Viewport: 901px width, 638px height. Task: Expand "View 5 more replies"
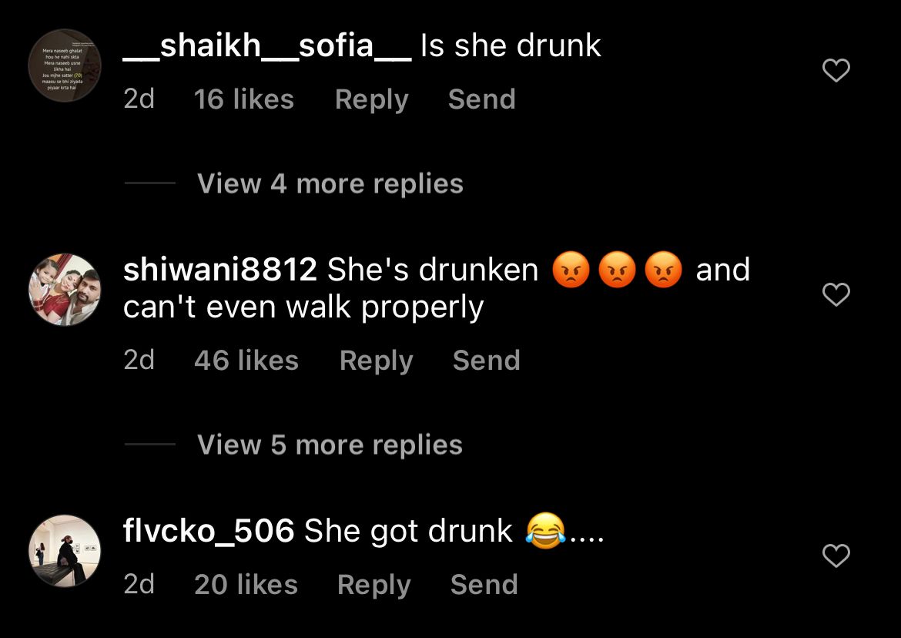[x=330, y=445]
